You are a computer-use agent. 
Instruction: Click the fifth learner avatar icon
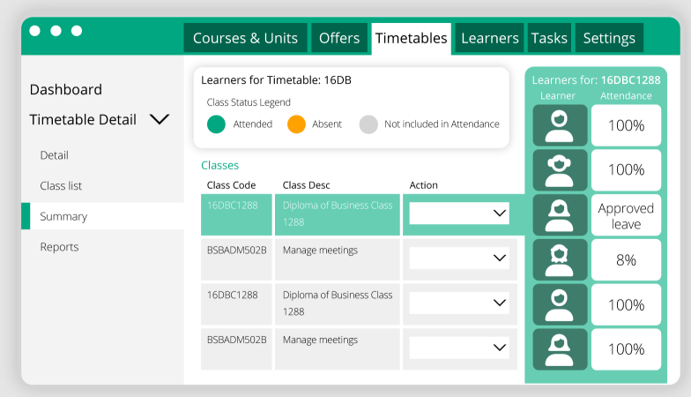(560, 305)
